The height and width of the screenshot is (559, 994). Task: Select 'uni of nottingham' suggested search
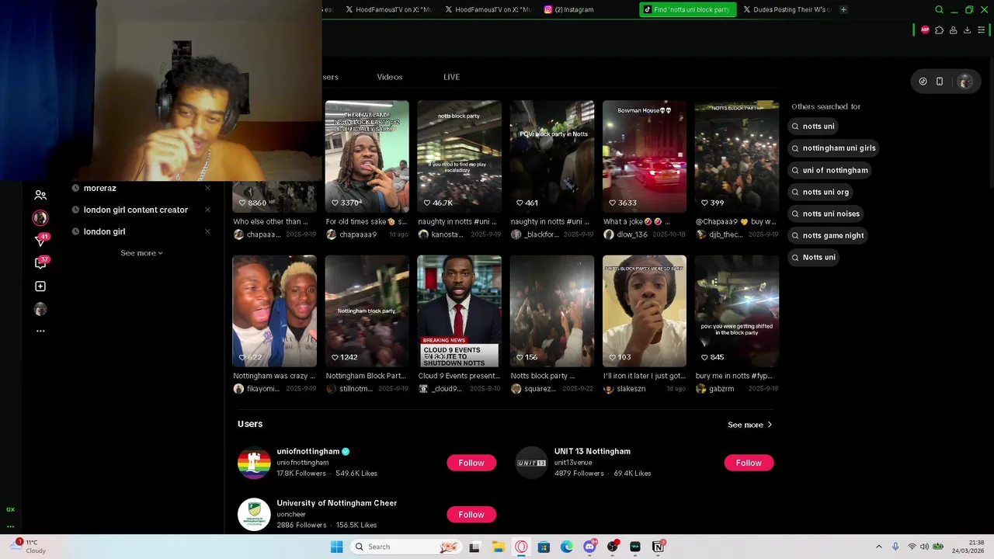[829, 170]
